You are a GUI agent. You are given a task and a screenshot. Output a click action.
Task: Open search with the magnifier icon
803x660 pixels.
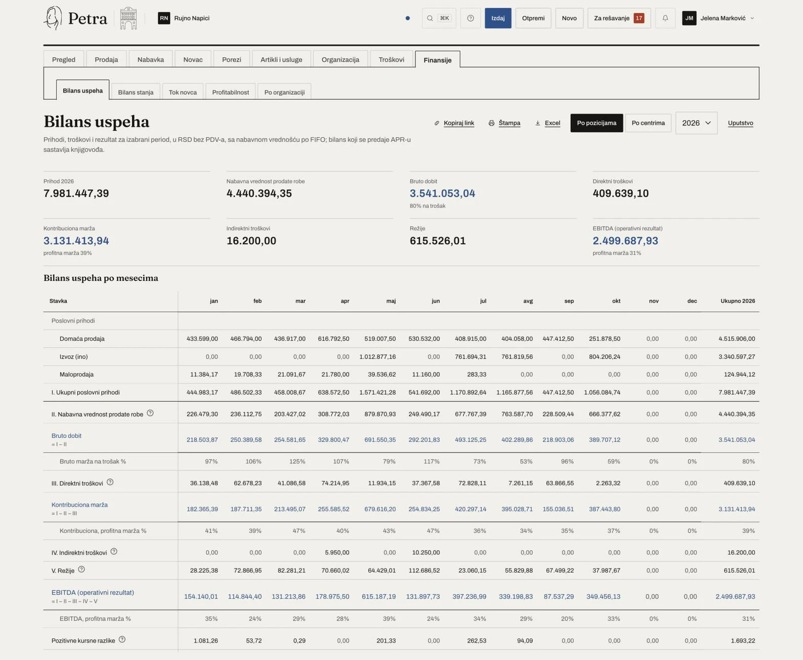click(x=430, y=18)
